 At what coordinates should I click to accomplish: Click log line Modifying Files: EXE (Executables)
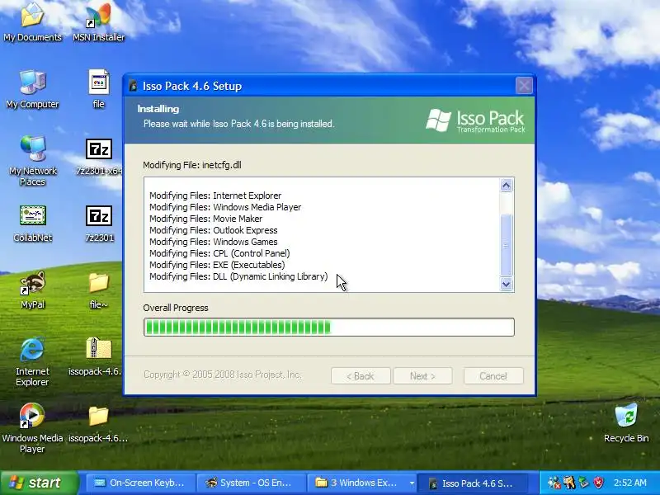click(217, 265)
